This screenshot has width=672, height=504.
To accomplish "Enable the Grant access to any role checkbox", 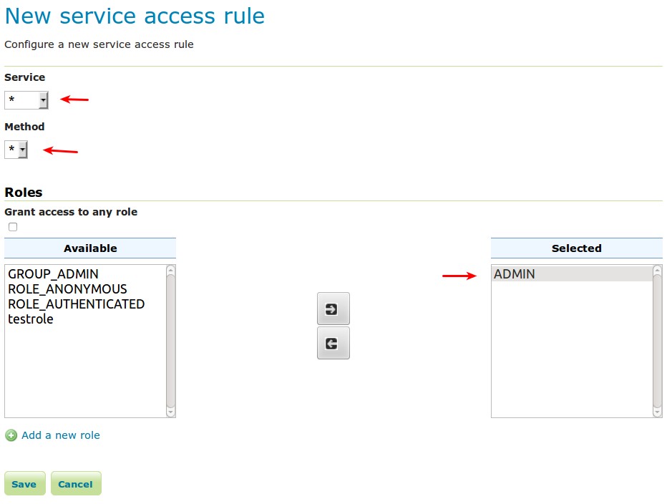I will (13, 227).
